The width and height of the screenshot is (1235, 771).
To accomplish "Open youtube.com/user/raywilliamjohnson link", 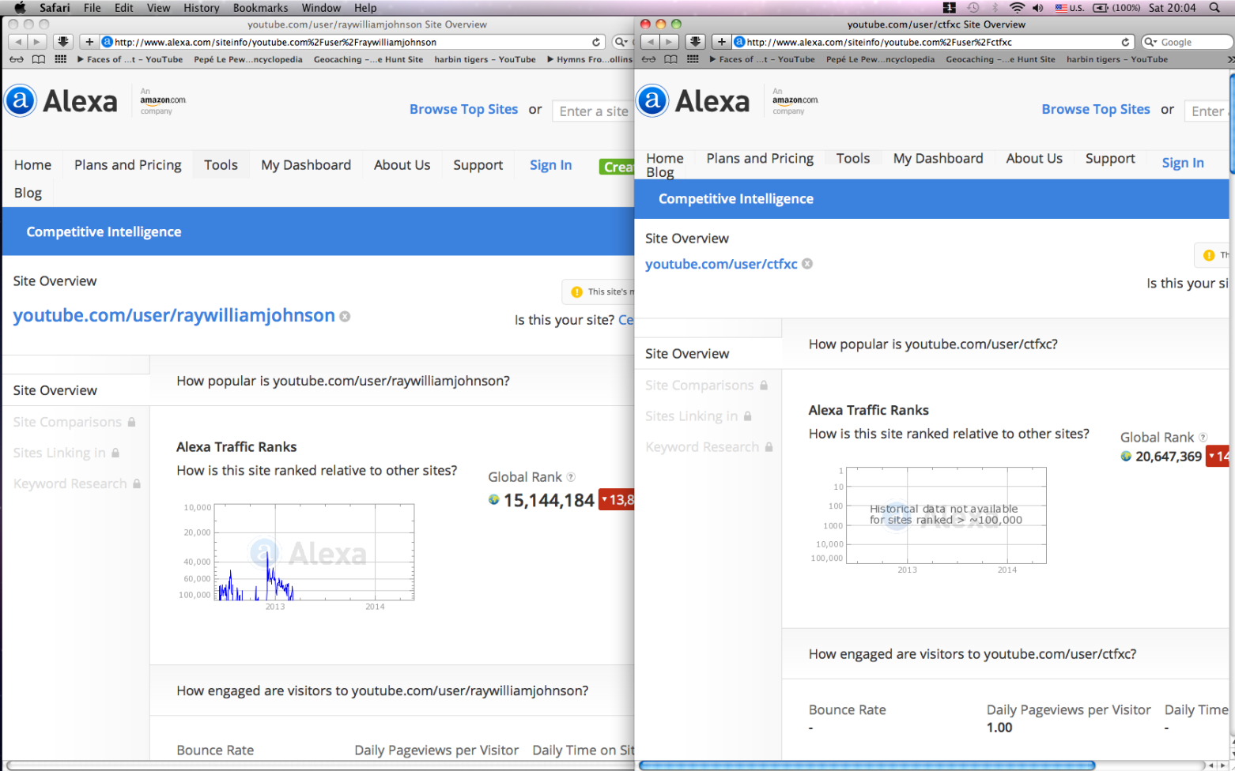I will point(174,315).
